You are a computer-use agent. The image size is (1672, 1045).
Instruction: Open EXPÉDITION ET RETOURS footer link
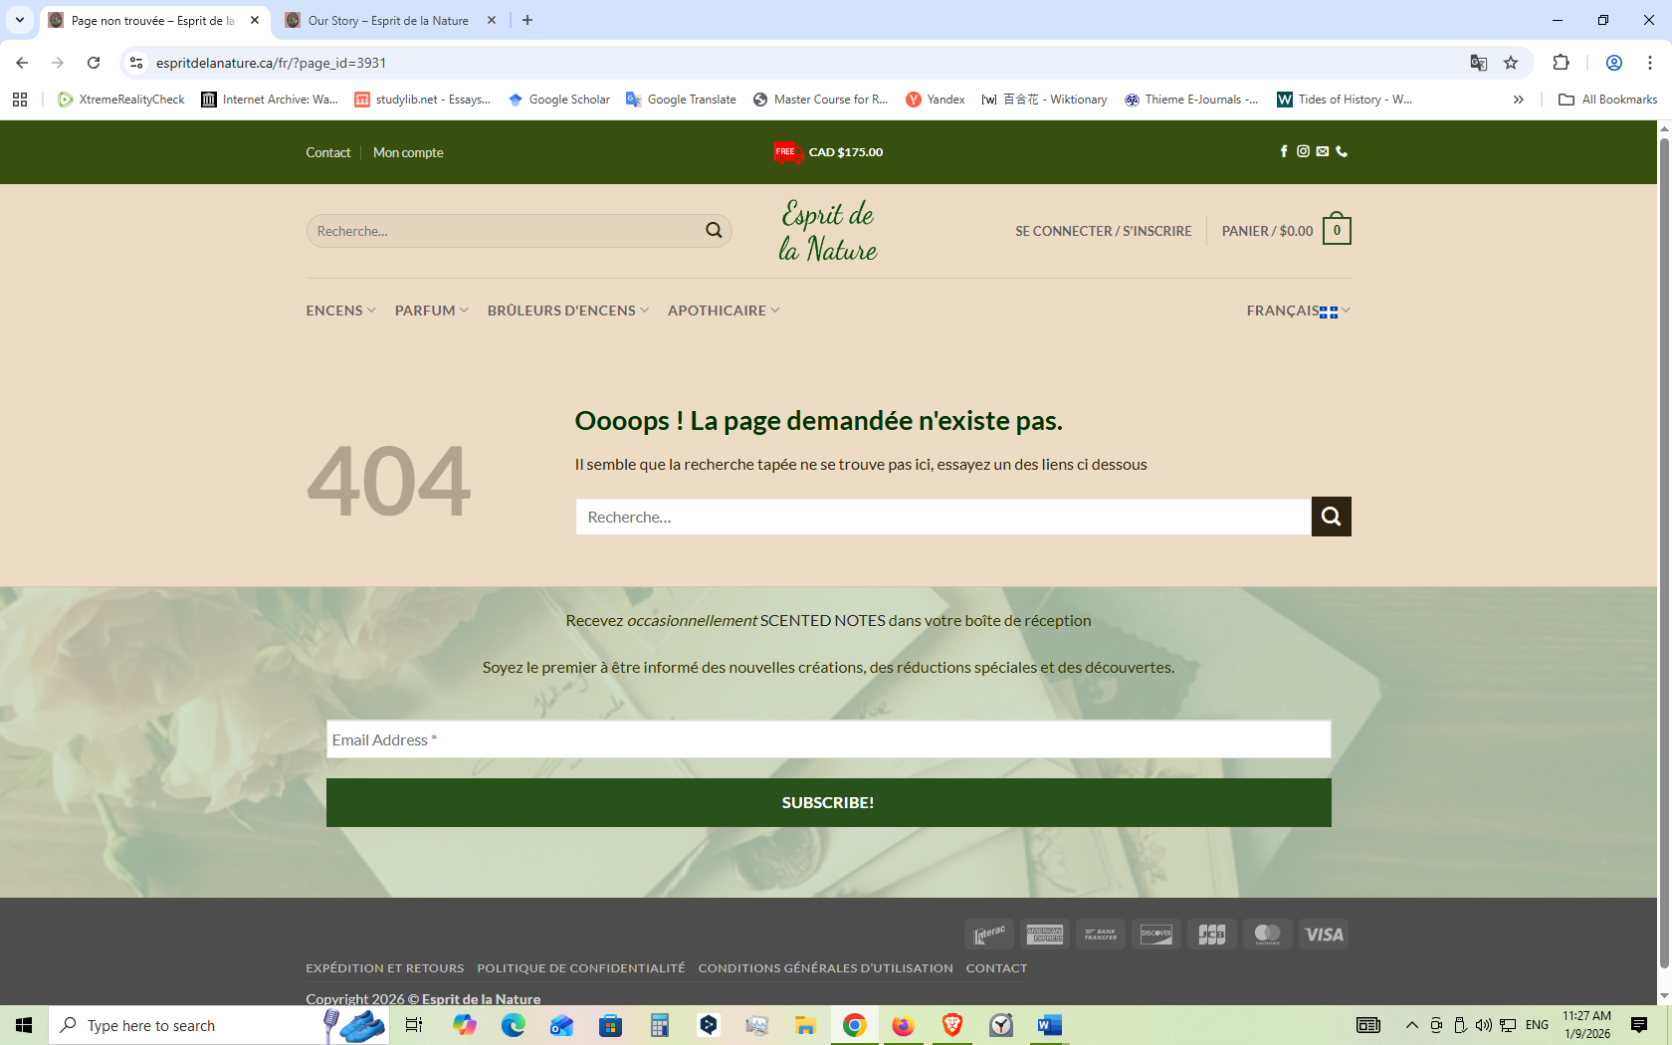click(385, 968)
